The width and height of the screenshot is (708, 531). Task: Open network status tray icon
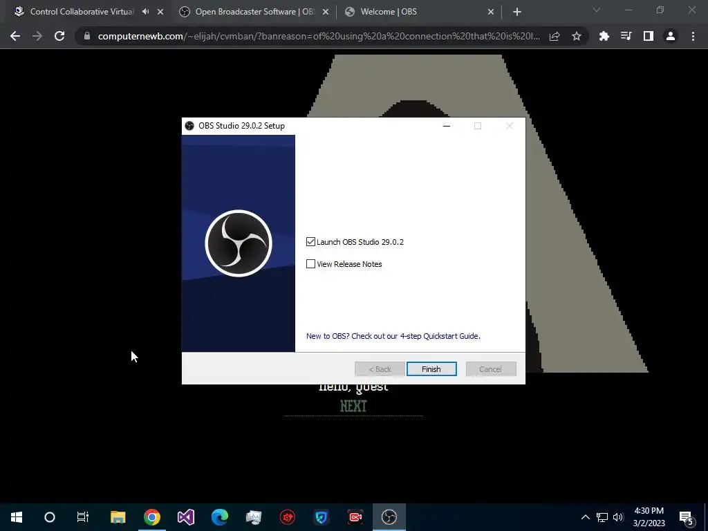pyautogui.click(x=602, y=517)
